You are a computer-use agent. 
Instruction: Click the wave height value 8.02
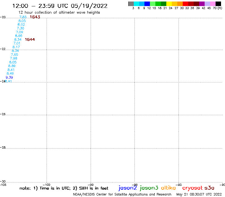click(21, 25)
